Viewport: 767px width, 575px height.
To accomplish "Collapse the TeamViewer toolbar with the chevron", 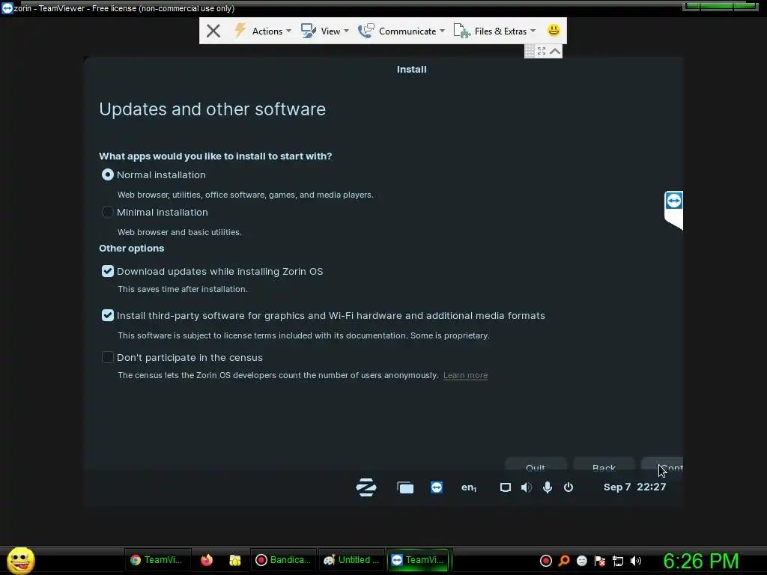I will coord(555,51).
